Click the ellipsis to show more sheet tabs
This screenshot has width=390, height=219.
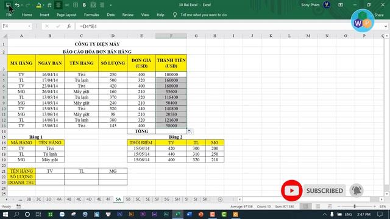(x=20, y=200)
